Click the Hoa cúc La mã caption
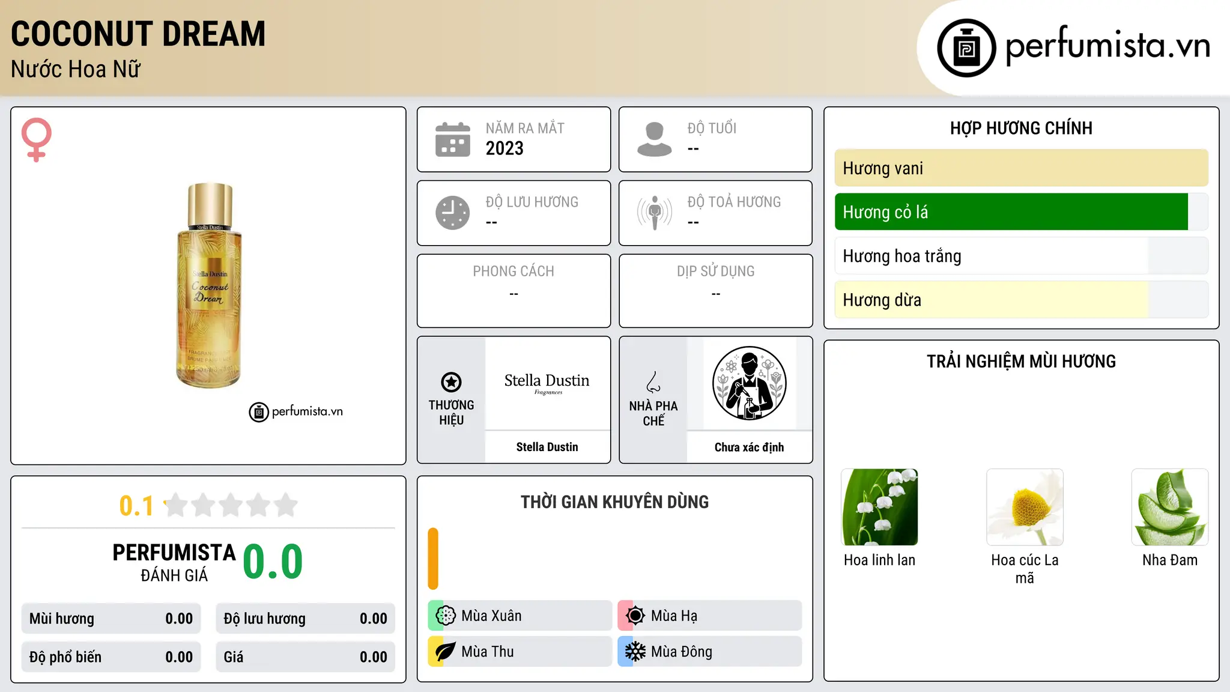The height and width of the screenshot is (692, 1230). point(1025,569)
